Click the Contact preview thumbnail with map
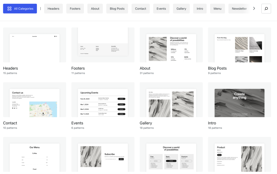Screen dimensions: 277x174 34,100
